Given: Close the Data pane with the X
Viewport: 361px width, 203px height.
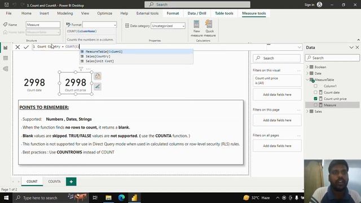Looking at the screenshot, I should pos(357,47).
